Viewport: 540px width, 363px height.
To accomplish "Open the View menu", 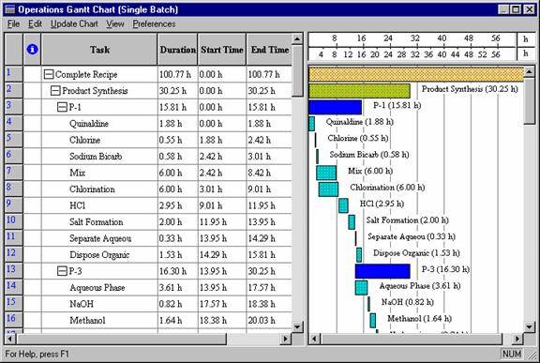I will [x=115, y=23].
